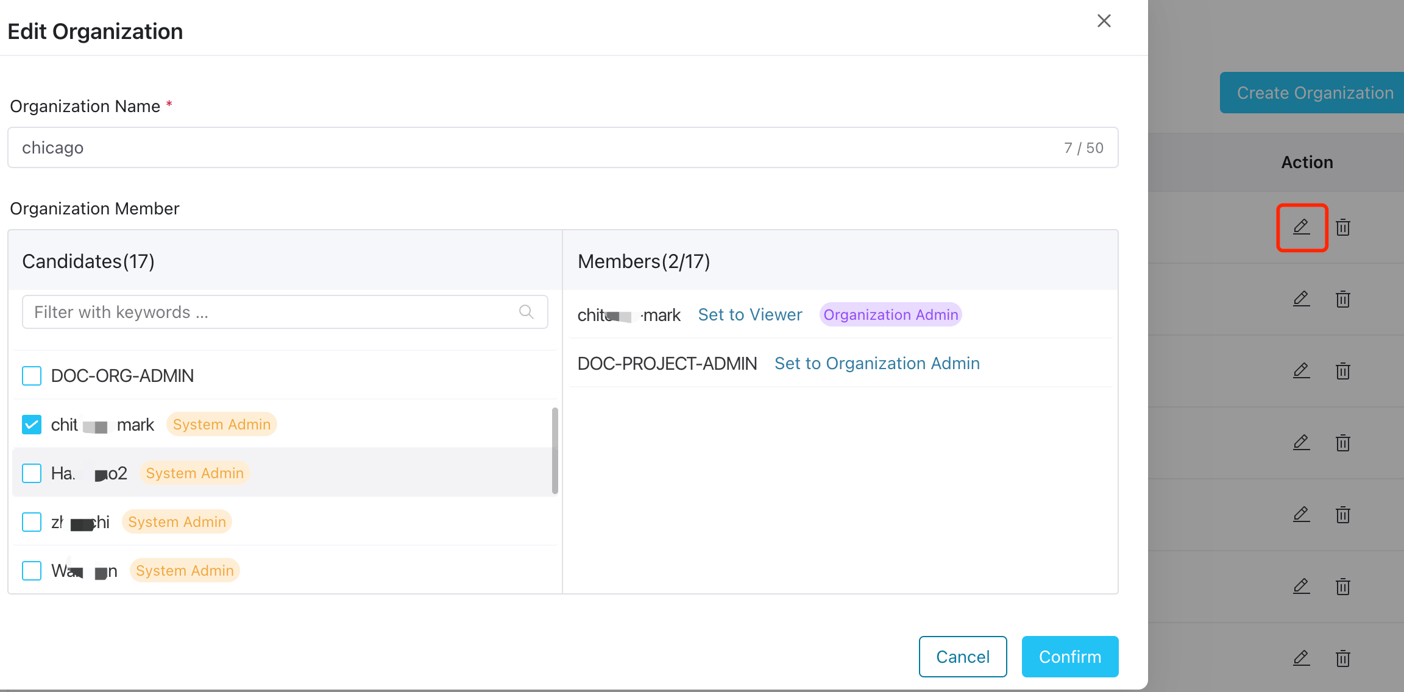Click trash icon in bottom action row
Image resolution: width=1404 pixels, height=692 pixels.
pos(1343,658)
